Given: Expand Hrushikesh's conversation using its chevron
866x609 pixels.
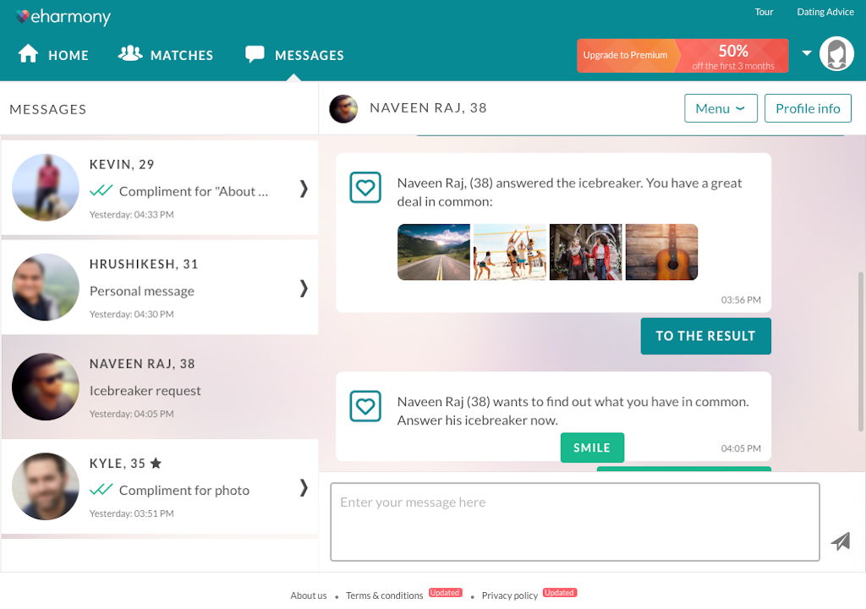Looking at the screenshot, I should [x=304, y=288].
